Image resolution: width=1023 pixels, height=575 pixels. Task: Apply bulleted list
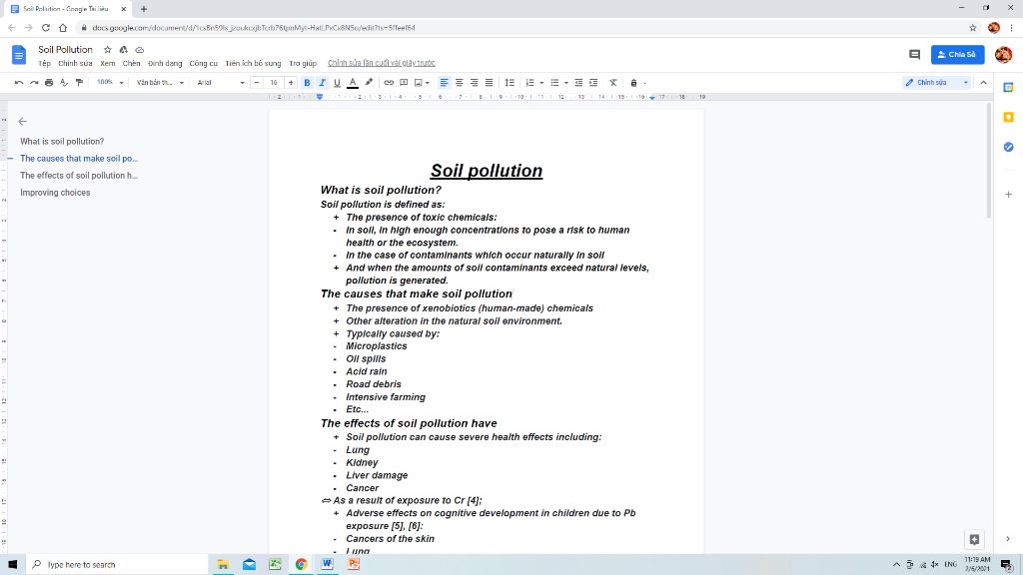[554, 83]
